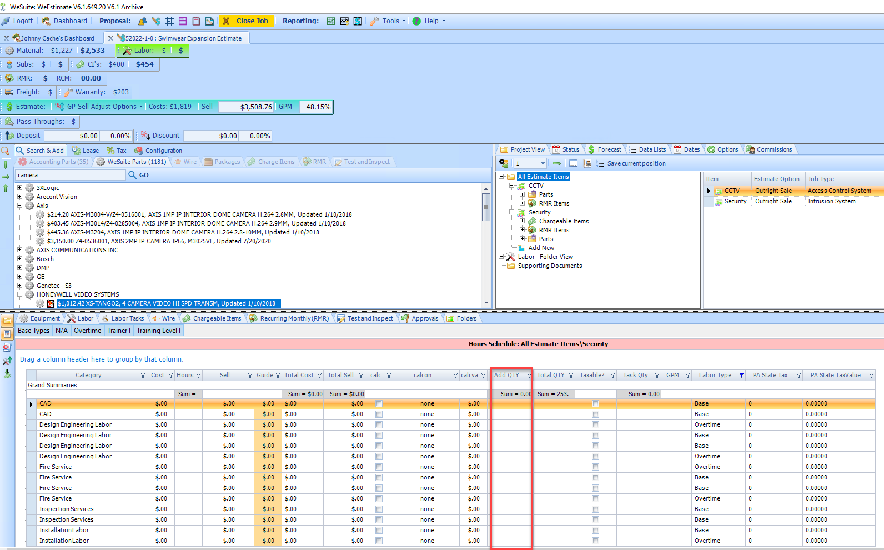This screenshot has height=550, width=884.
Task: Collapse the HONEYWELL VIDEO SYSTEMS node
Action: pos(20,294)
